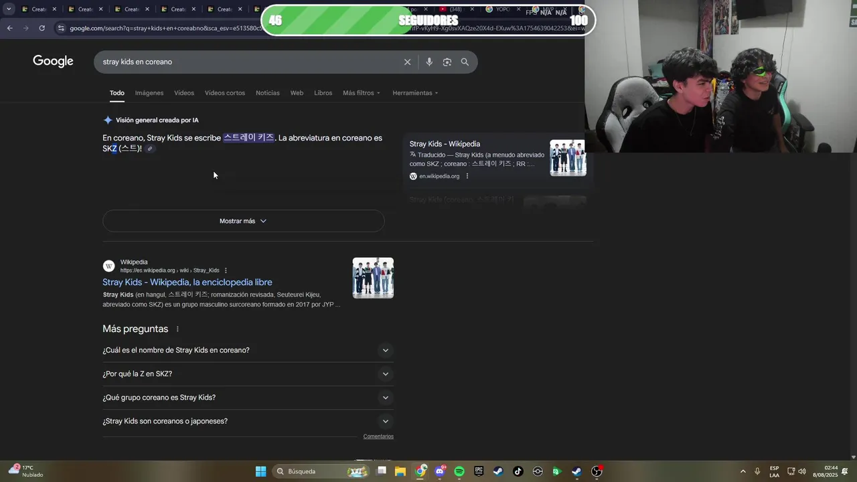Click the system tray microphone icon
The image size is (857, 482).
(x=757, y=471)
